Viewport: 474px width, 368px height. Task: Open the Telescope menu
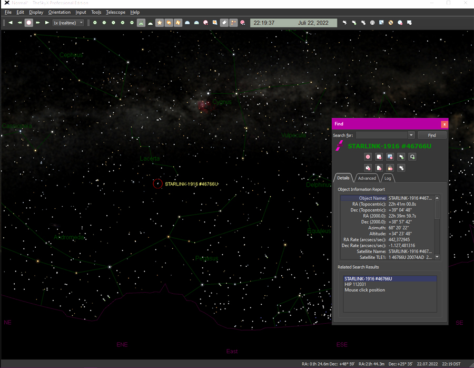pos(115,12)
